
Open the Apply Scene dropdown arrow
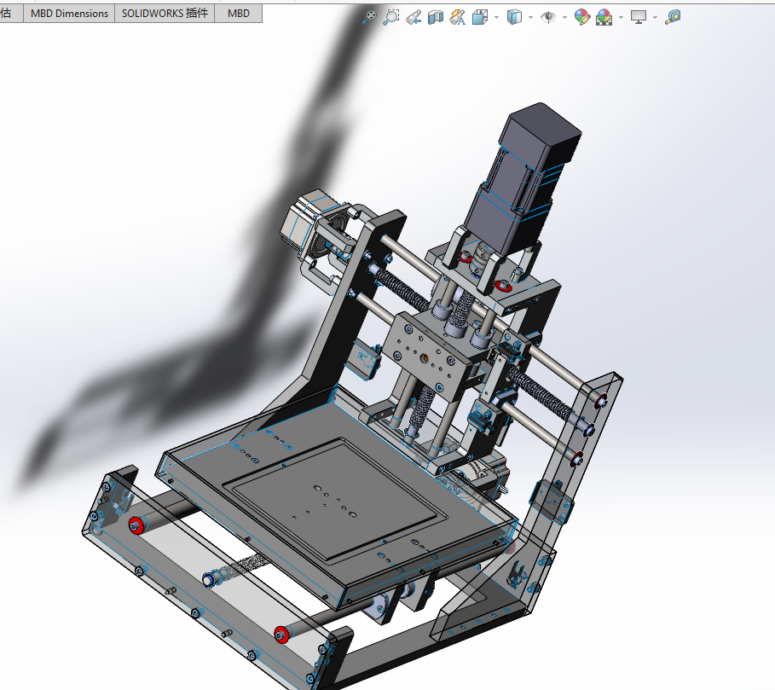[622, 17]
